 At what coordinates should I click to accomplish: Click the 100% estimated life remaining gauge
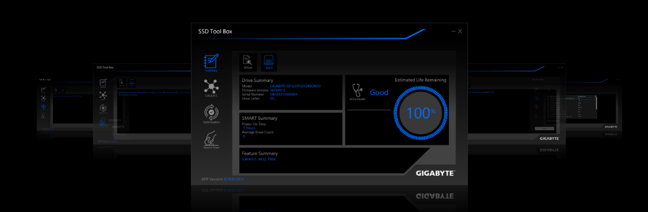coord(421,113)
